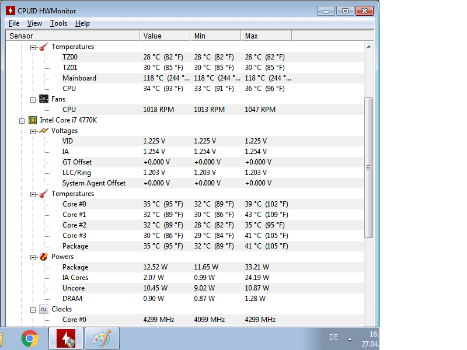467x350 pixels.
Task: Open Google Chrome from the taskbar
Action: [30, 338]
